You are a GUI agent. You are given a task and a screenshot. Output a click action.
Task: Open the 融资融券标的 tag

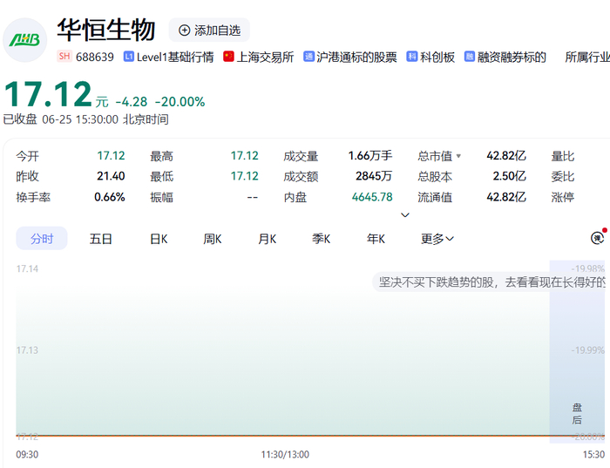click(512, 57)
